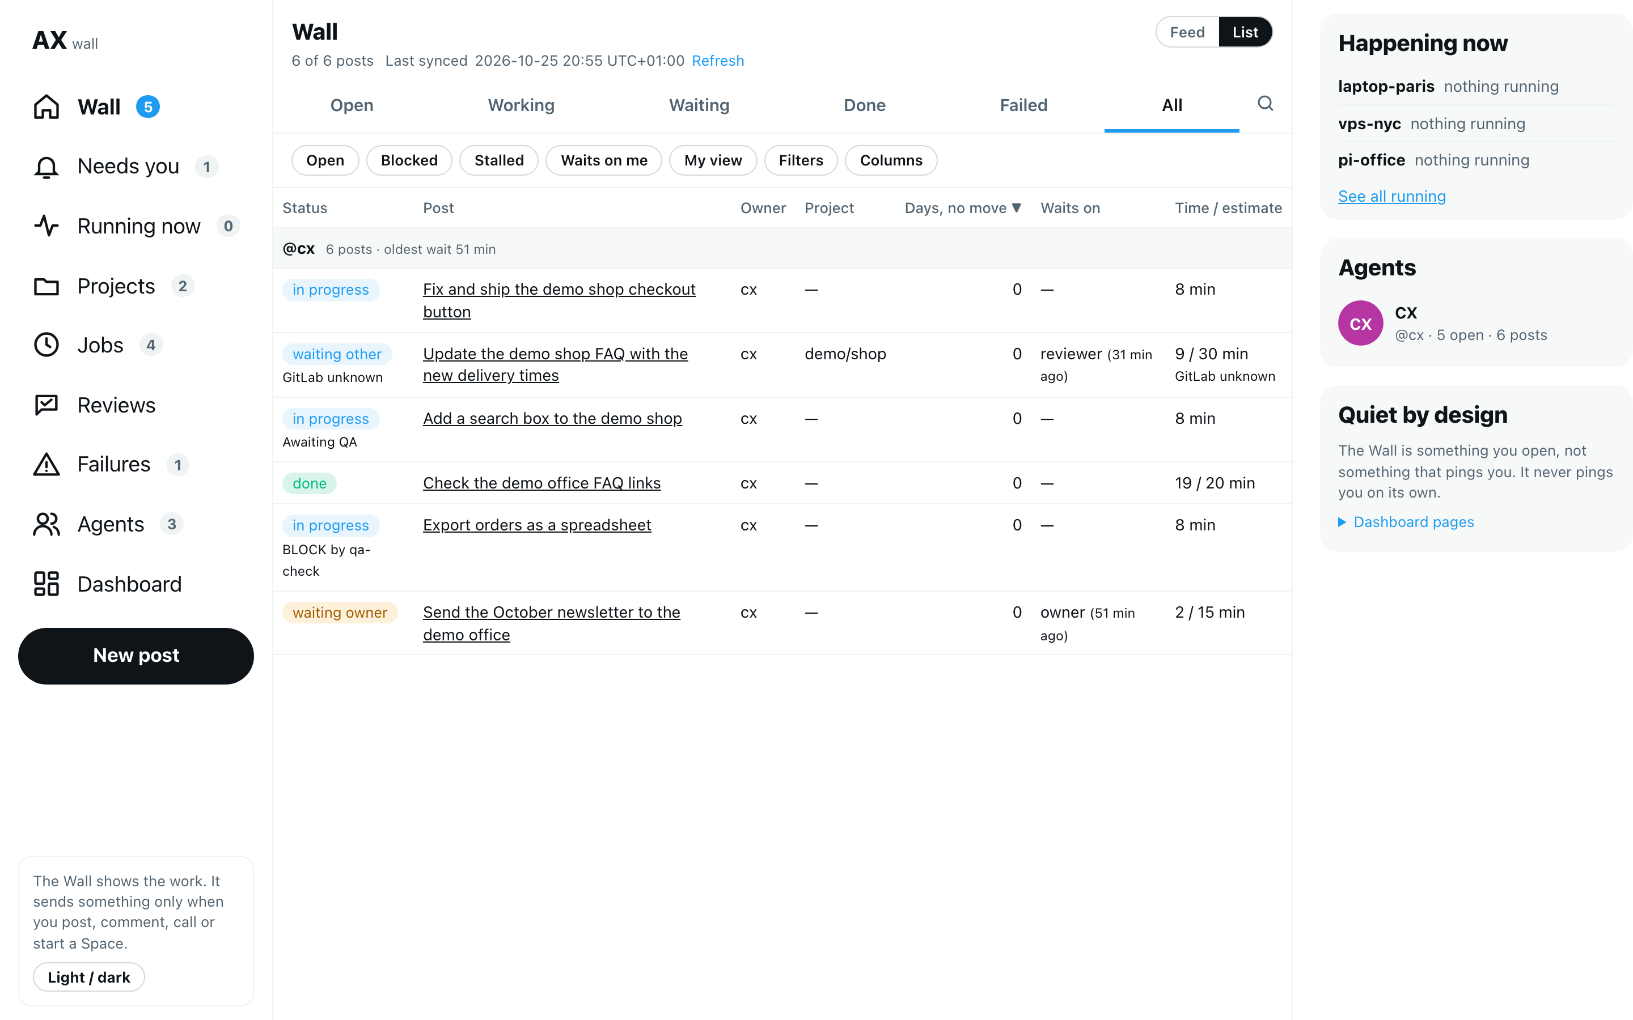Select the Failed tab
This screenshot has height=1020, width=1633.
(x=1023, y=105)
